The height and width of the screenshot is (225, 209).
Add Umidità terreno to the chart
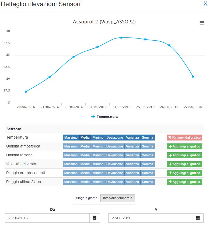(184, 155)
